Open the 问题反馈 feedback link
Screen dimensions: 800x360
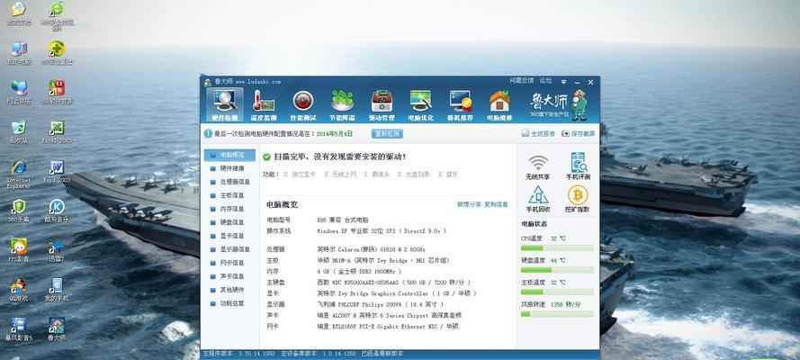pos(522,81)
